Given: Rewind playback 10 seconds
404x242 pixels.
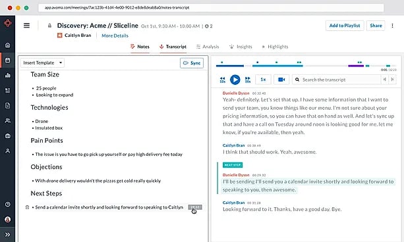Looking at the screenshot, I should [x=223, y=80].
